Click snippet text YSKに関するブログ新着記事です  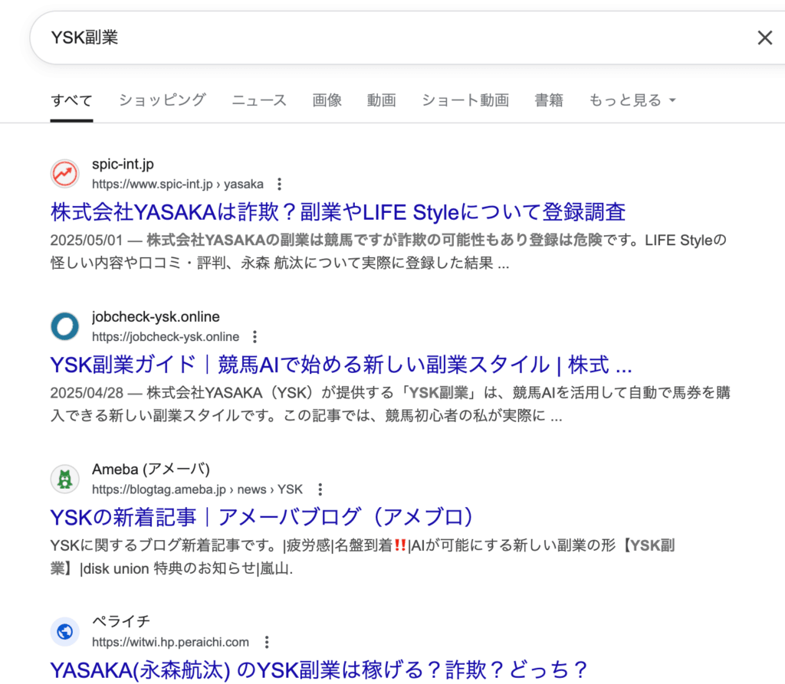[x=166, y=545]
